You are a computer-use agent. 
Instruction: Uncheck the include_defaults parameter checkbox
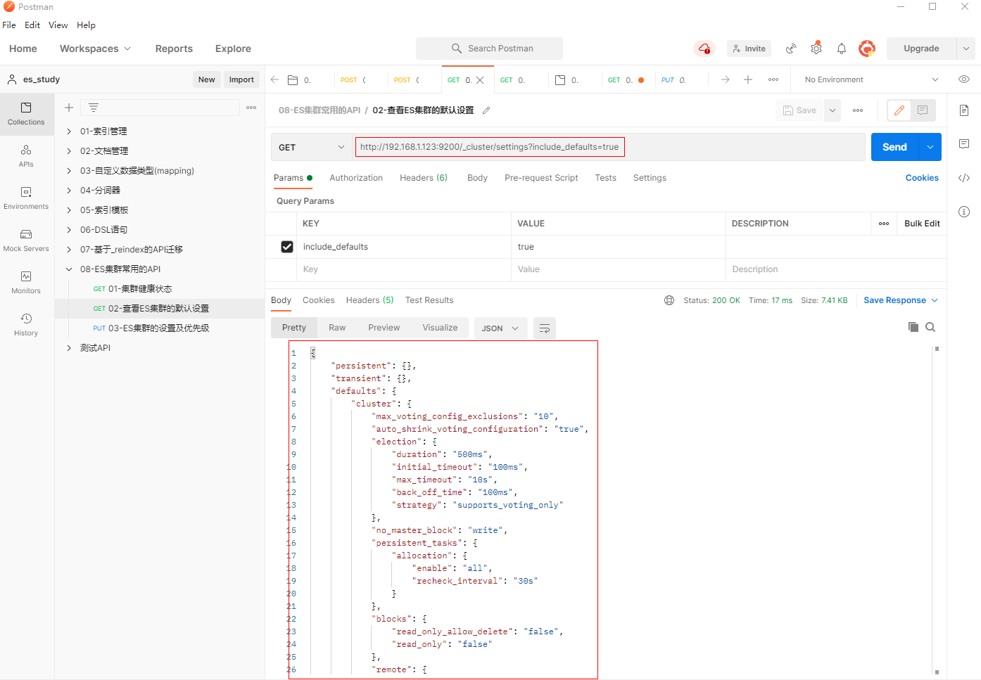287,247
